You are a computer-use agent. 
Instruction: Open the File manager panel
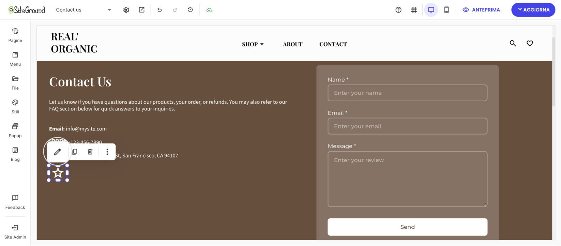15,83
